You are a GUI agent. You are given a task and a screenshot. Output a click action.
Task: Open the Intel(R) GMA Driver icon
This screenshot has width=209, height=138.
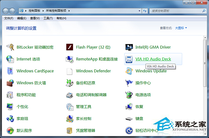point(129,47)
